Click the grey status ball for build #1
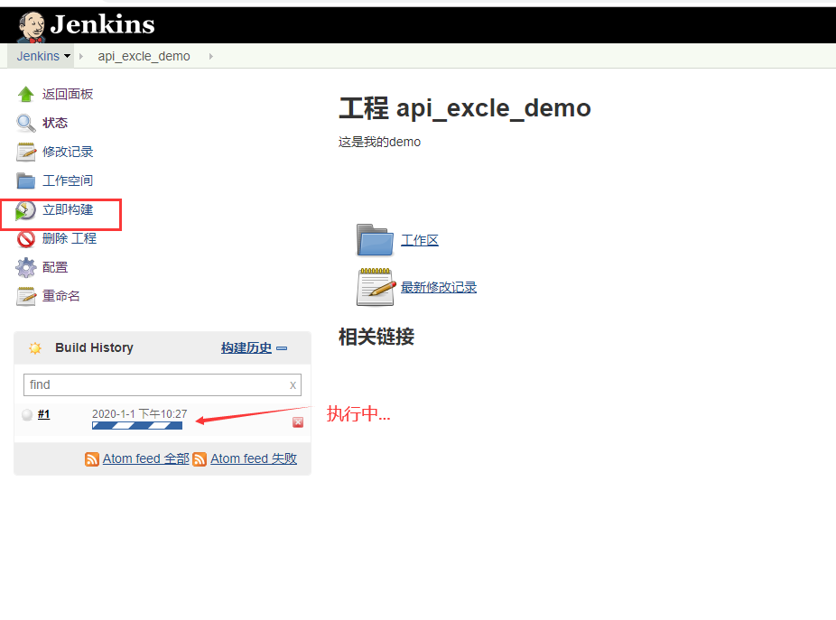The height and width of the screenshot is (620, 836). [27, 415]
